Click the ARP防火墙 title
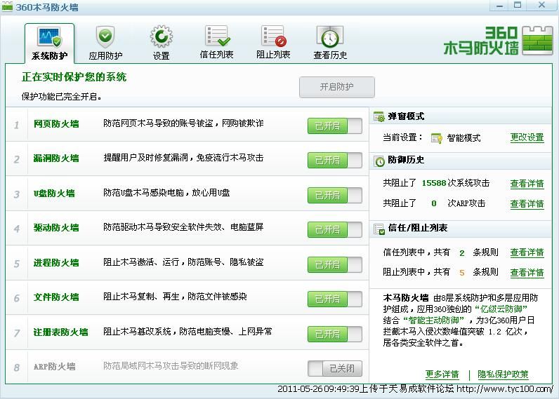This screenshot has height=399, width=559. pos(55,367)
